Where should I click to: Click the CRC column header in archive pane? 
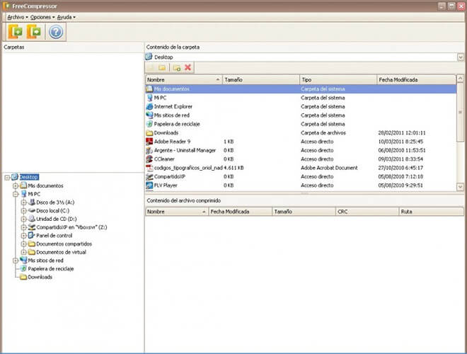click(x=367, y=212)
